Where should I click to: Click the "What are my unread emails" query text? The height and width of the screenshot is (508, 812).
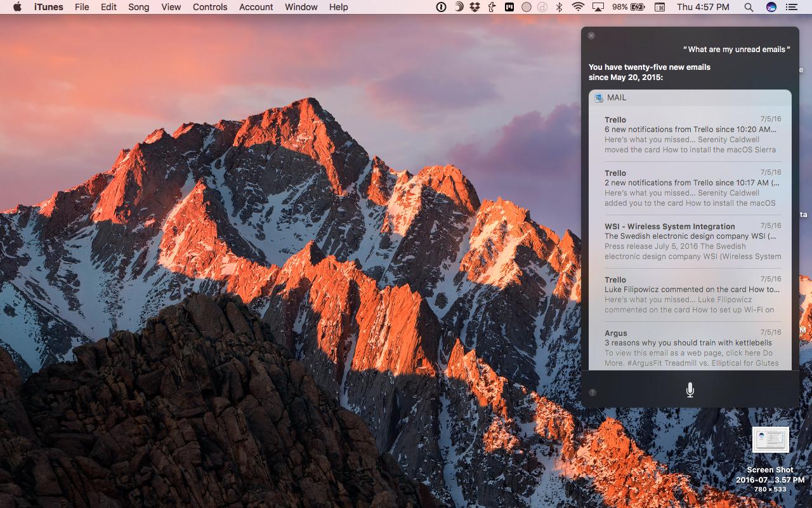(737, 50)
